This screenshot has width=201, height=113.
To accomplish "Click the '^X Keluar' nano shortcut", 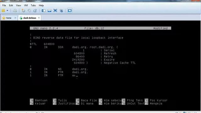I will (x=38, y=104).
